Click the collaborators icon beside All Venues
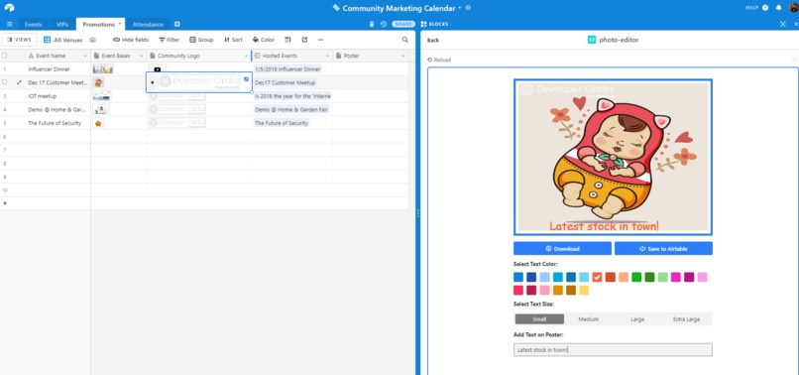The image size is (799, 375). (93, 40)
